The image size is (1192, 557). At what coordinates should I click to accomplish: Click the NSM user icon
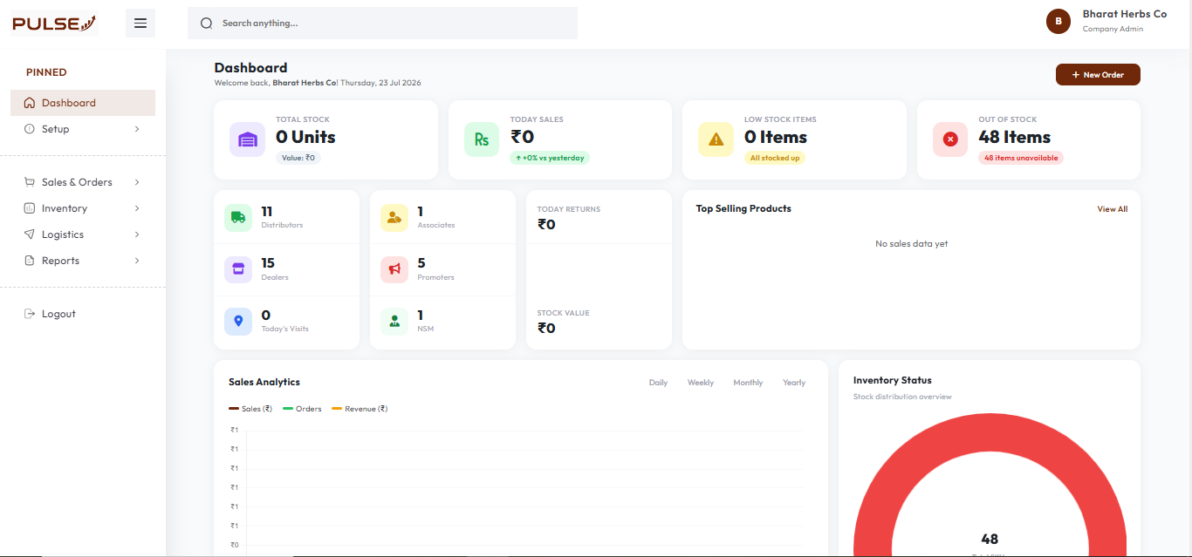394,322
